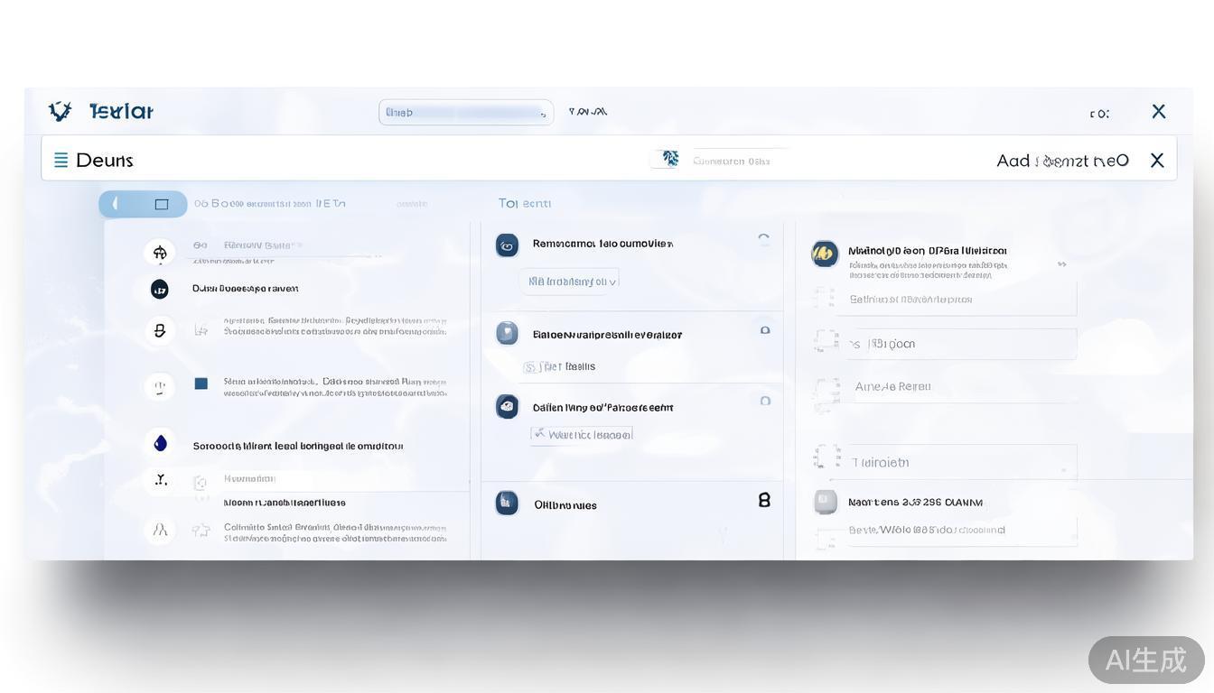Toggle the small circle on Elaloe row
Screen dimensions: 1214x693
tap(765, 330)
